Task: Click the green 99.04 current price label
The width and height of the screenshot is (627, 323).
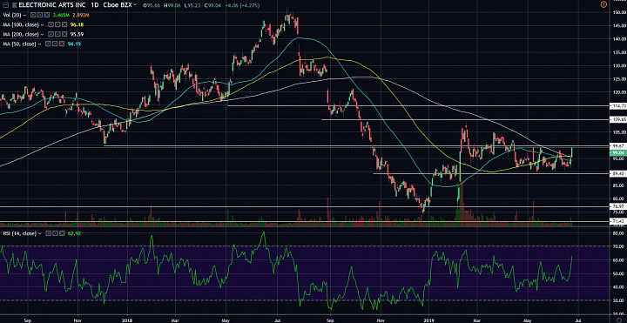Action: [618, 152]
